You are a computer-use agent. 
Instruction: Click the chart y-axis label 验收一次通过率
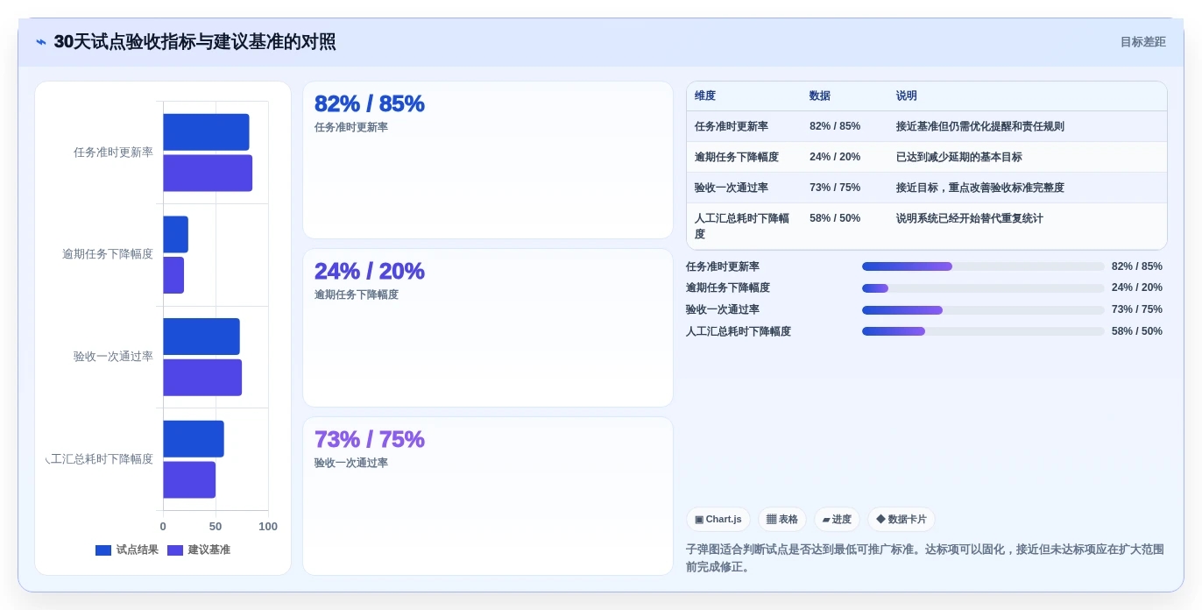(x=113, y=357)
